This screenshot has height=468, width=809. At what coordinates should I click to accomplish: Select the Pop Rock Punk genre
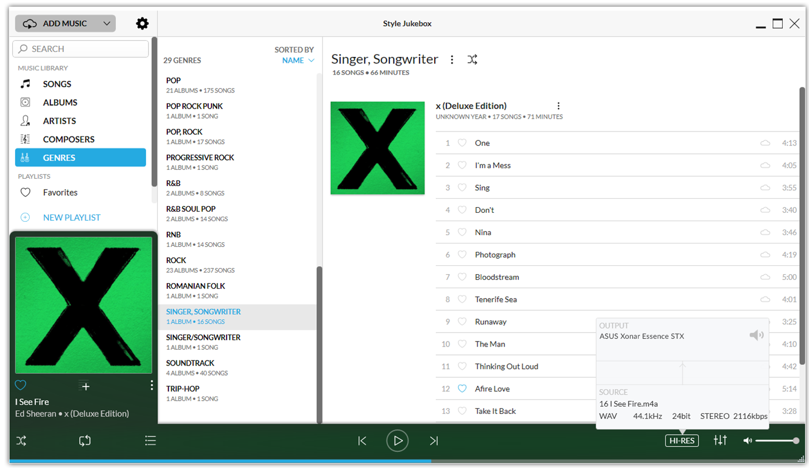[x=237, y=111]
